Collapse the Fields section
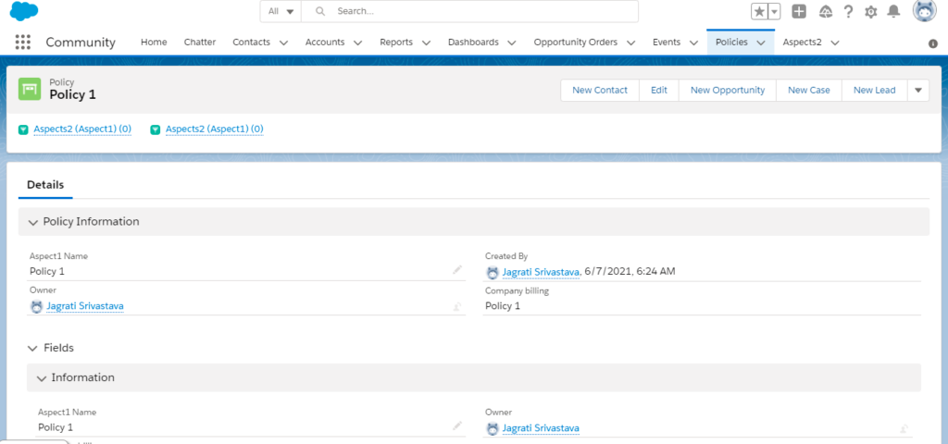This screenshot has height=444, width=948. (x=33, y=348)
